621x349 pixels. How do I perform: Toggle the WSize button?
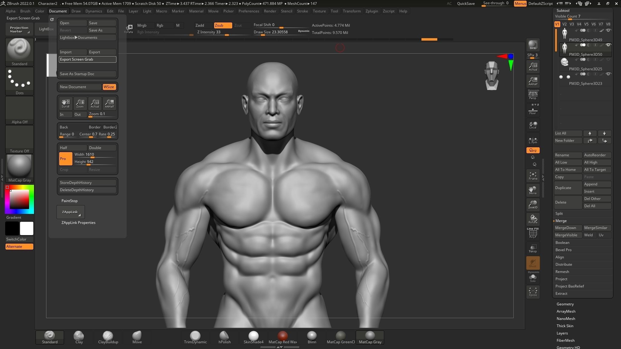pos(109,87)
